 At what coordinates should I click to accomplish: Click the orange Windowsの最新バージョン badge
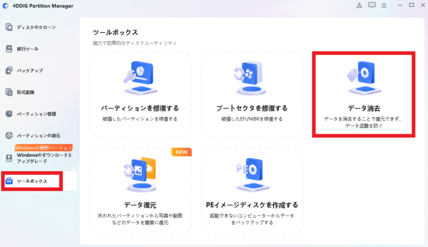43,147
